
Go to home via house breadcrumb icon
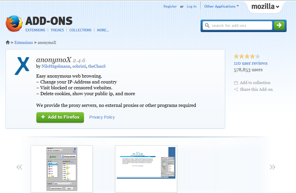(8, 42)
